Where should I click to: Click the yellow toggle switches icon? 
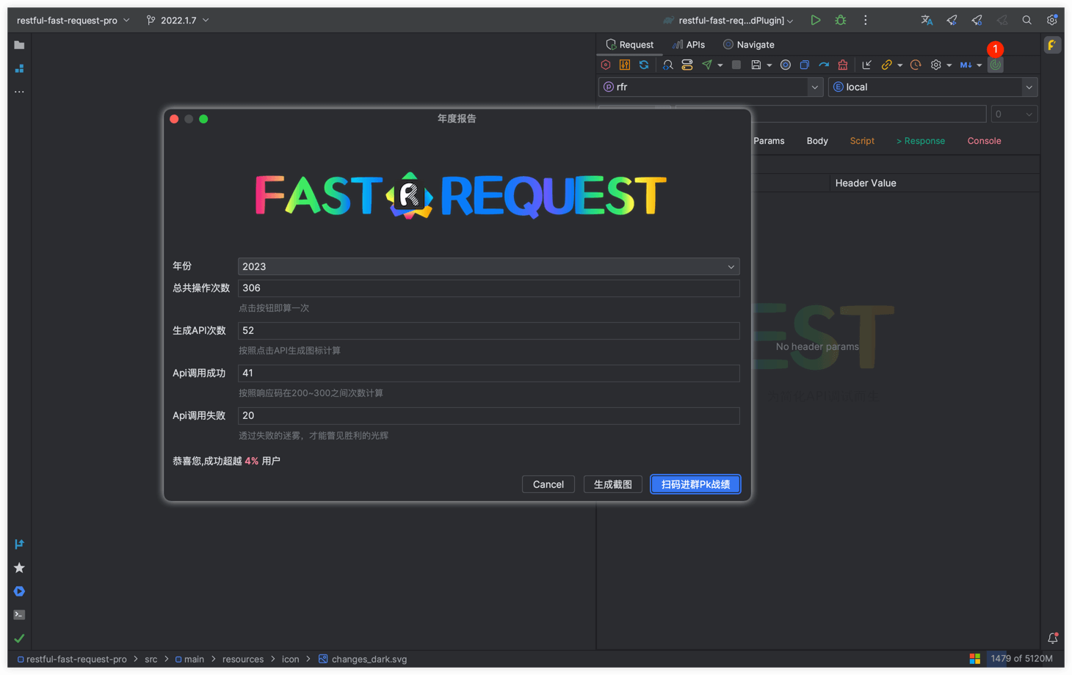pyautogui.click(x=687, y=65)
